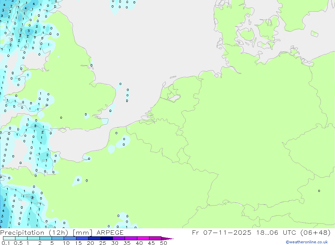The image size is (335, 245).
Task: Click the 0.1–0.5 mm legend color swatch
Action: 9,238
